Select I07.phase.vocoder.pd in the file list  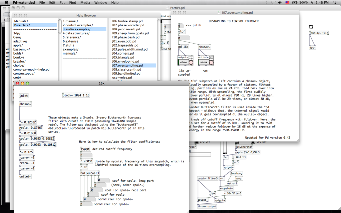[128, 25]
